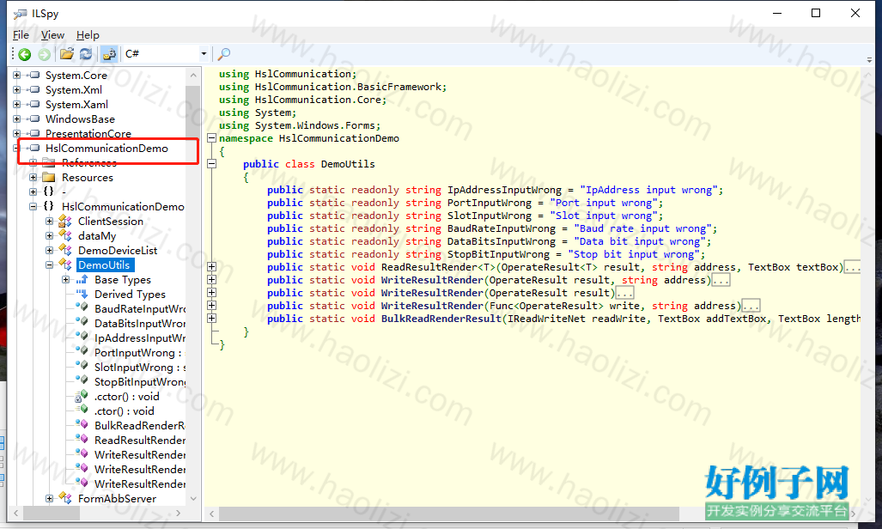Click the tree panel vertical scrollbar
Image resolution: width=882 pixels, height=529 pixels.
click(193, 287)
